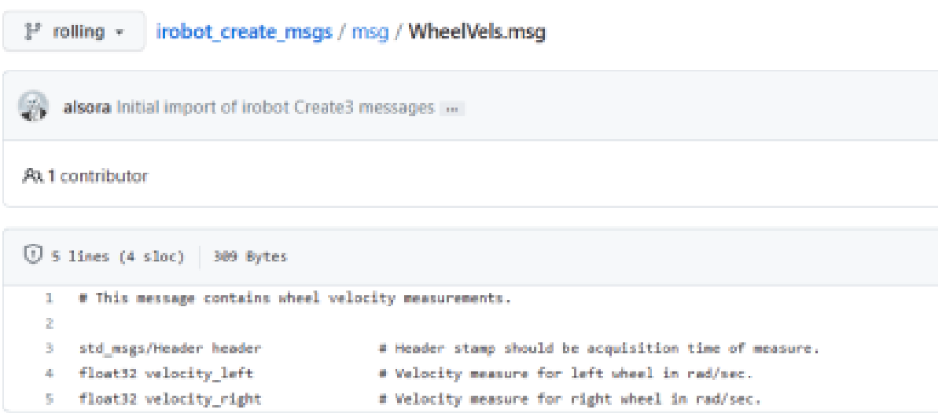Select line number 2
942x413 pixels.
[x=50, y=323]
